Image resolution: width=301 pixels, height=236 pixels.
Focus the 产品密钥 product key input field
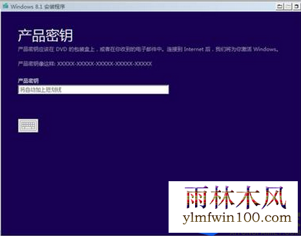(x=94, y=90)
